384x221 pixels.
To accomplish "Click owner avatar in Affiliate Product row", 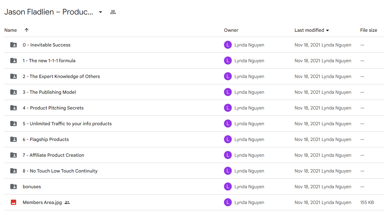I will 228,155.
